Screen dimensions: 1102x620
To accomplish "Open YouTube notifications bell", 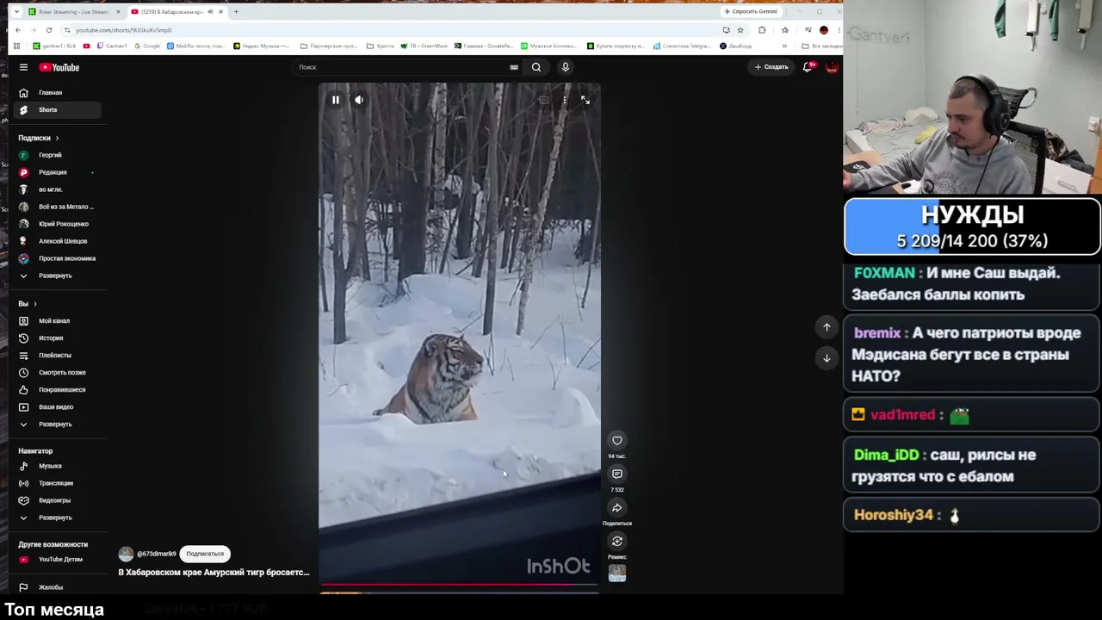I will click(x=808, y=67).
